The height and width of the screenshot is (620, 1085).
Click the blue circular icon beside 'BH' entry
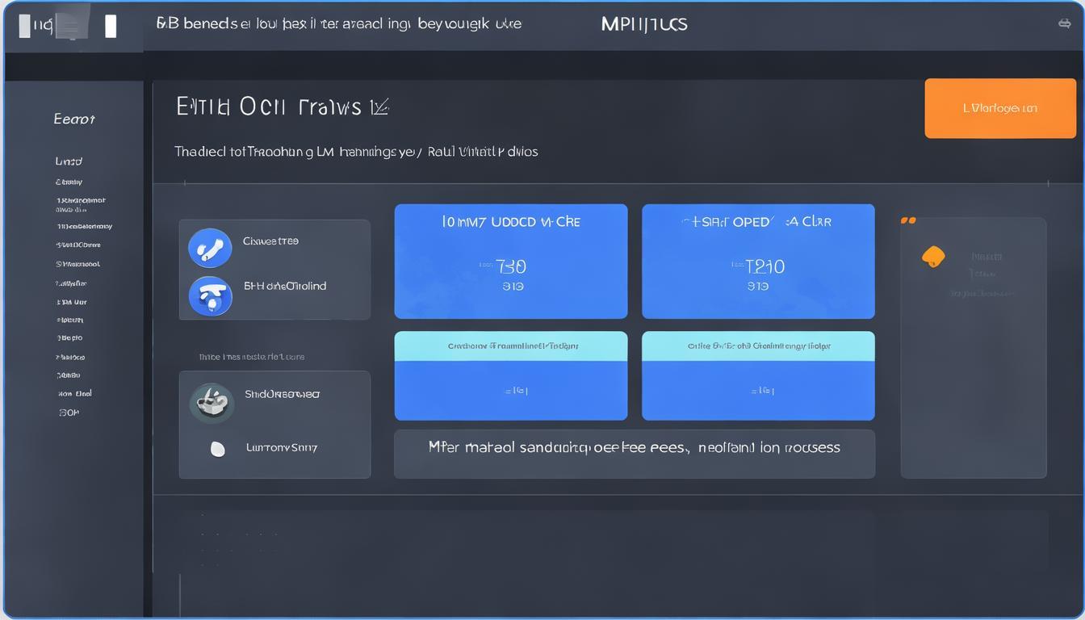click(210, 295)
